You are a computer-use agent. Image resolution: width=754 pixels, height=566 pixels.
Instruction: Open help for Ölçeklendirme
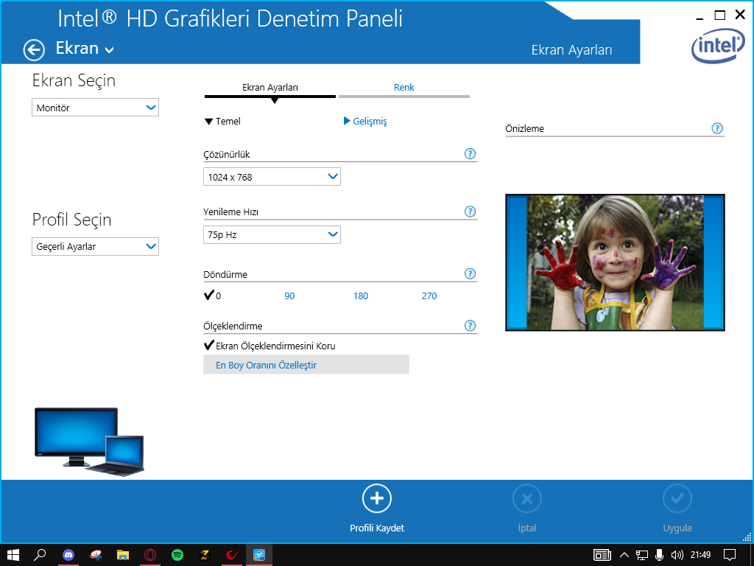[x=470, y=326]
